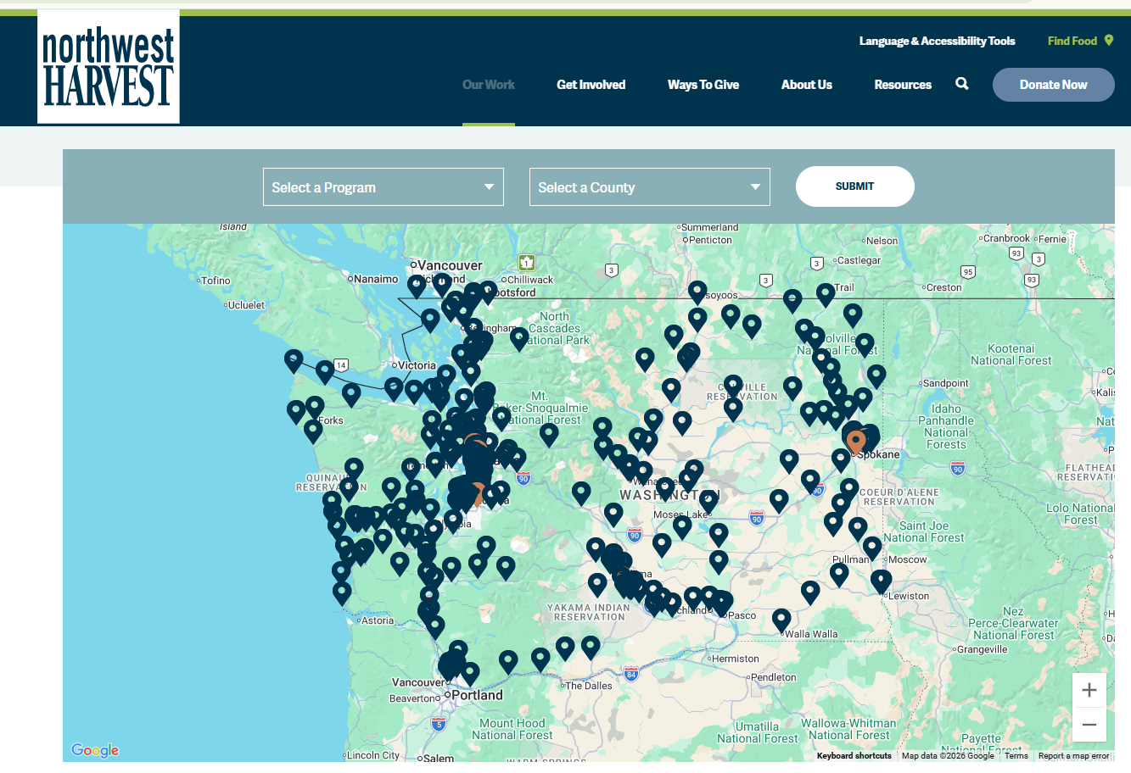Viewport: 1131px width, 773px height.
Task: Select the marker left of Trail label
Action: tap(826, 294)
